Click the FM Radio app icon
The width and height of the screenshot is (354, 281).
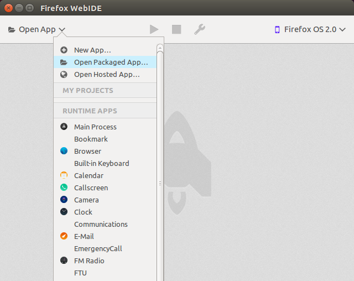64,261
